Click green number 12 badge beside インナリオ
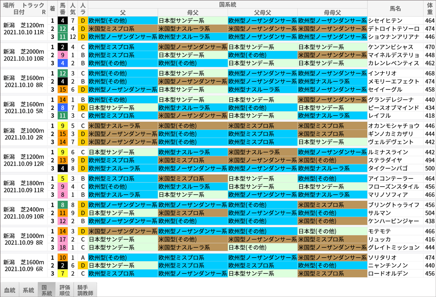Viewport: 436px width, 297px height. (63, 73)
